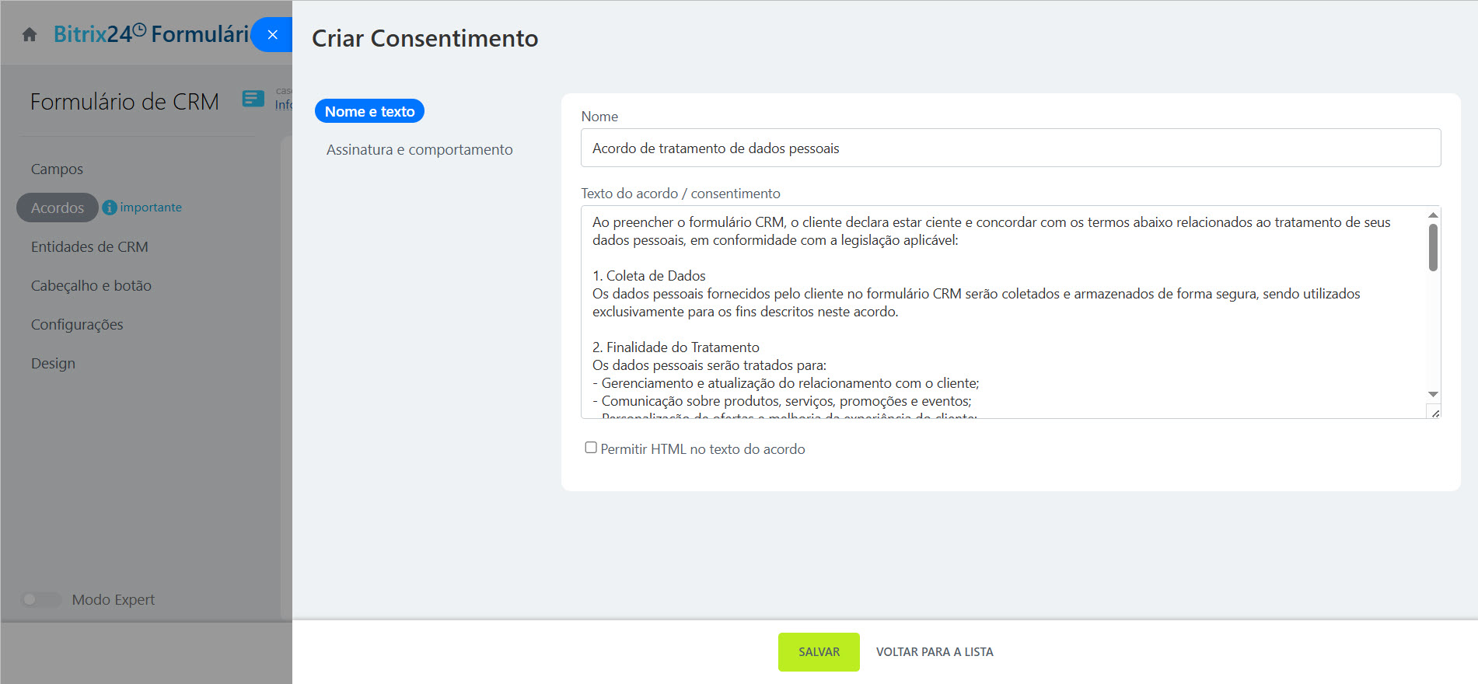Click the agreement text scrollbar thumb
The height and width of the screenshot is (684, 1478).
(1433, 247)
